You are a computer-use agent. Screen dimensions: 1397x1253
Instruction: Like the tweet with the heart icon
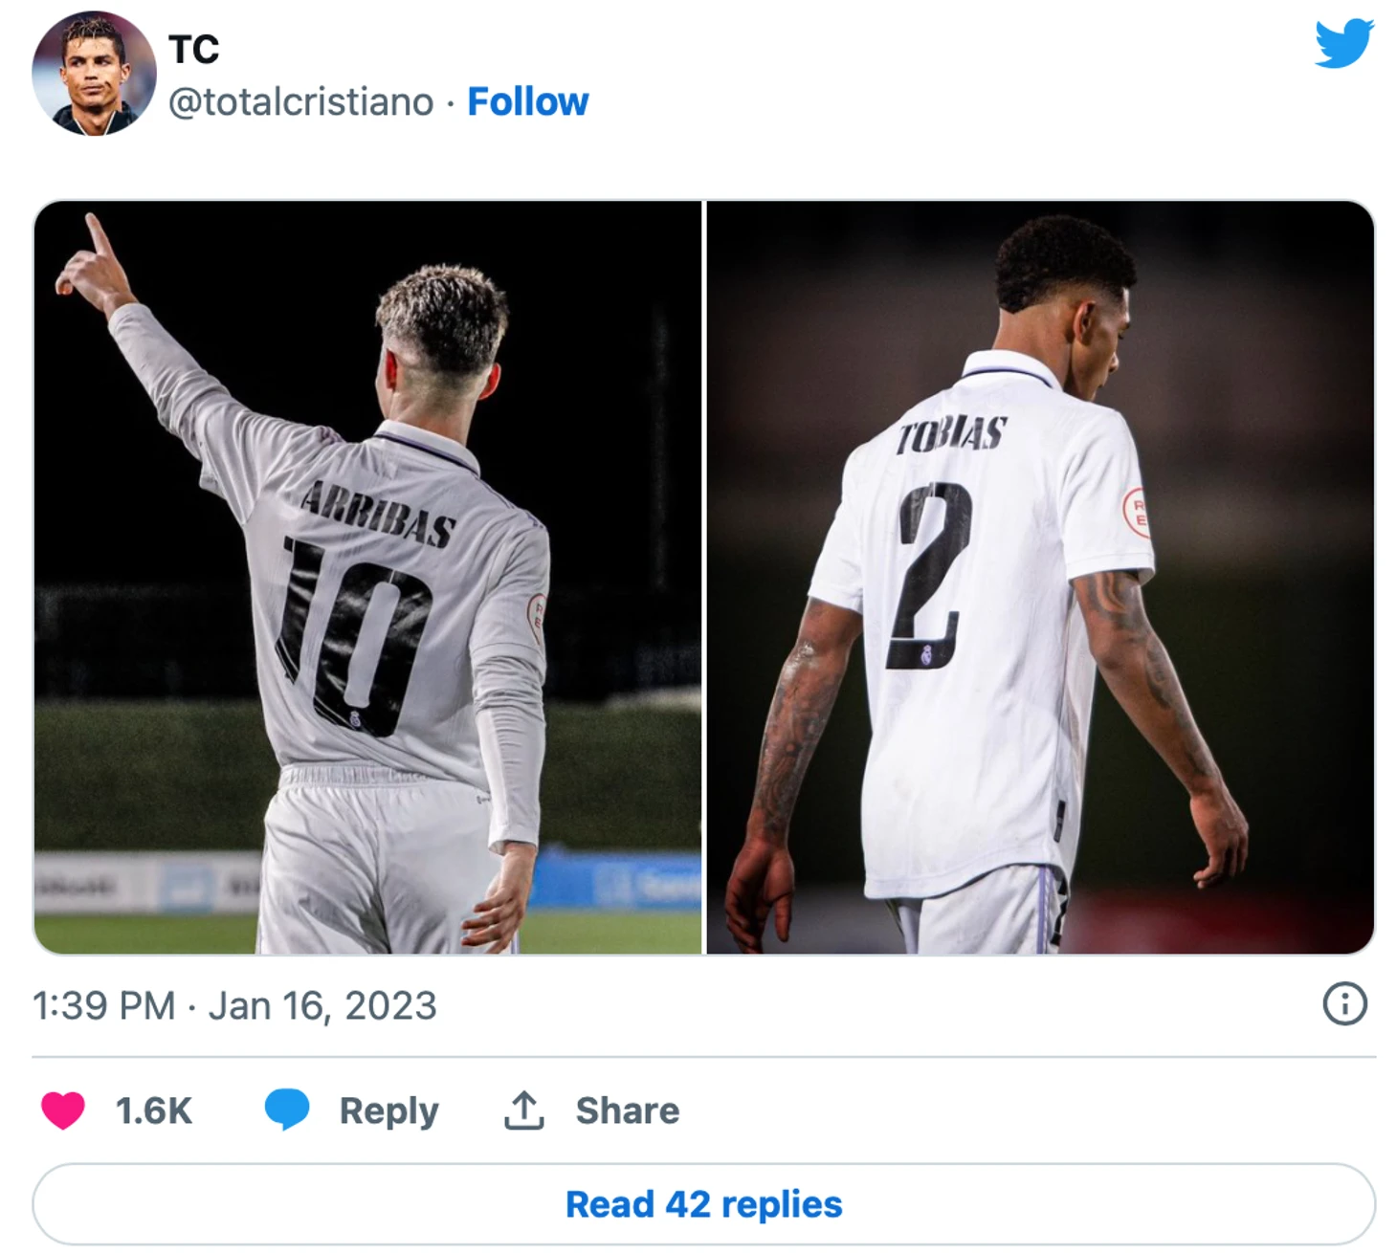tap(63, 1110)
